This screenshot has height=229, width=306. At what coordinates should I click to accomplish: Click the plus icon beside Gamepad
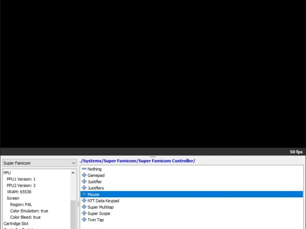84,175
